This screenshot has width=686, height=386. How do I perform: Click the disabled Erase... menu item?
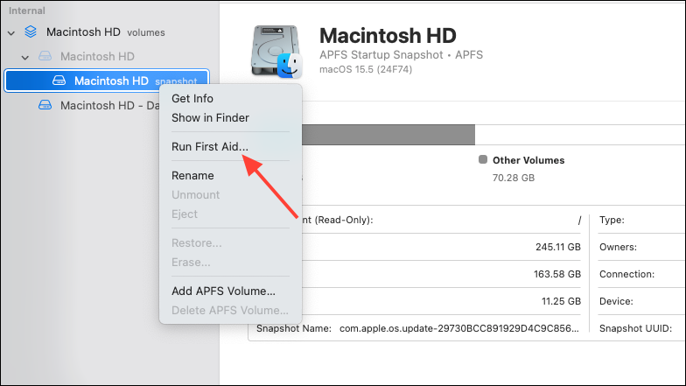[x=191, y=263]
